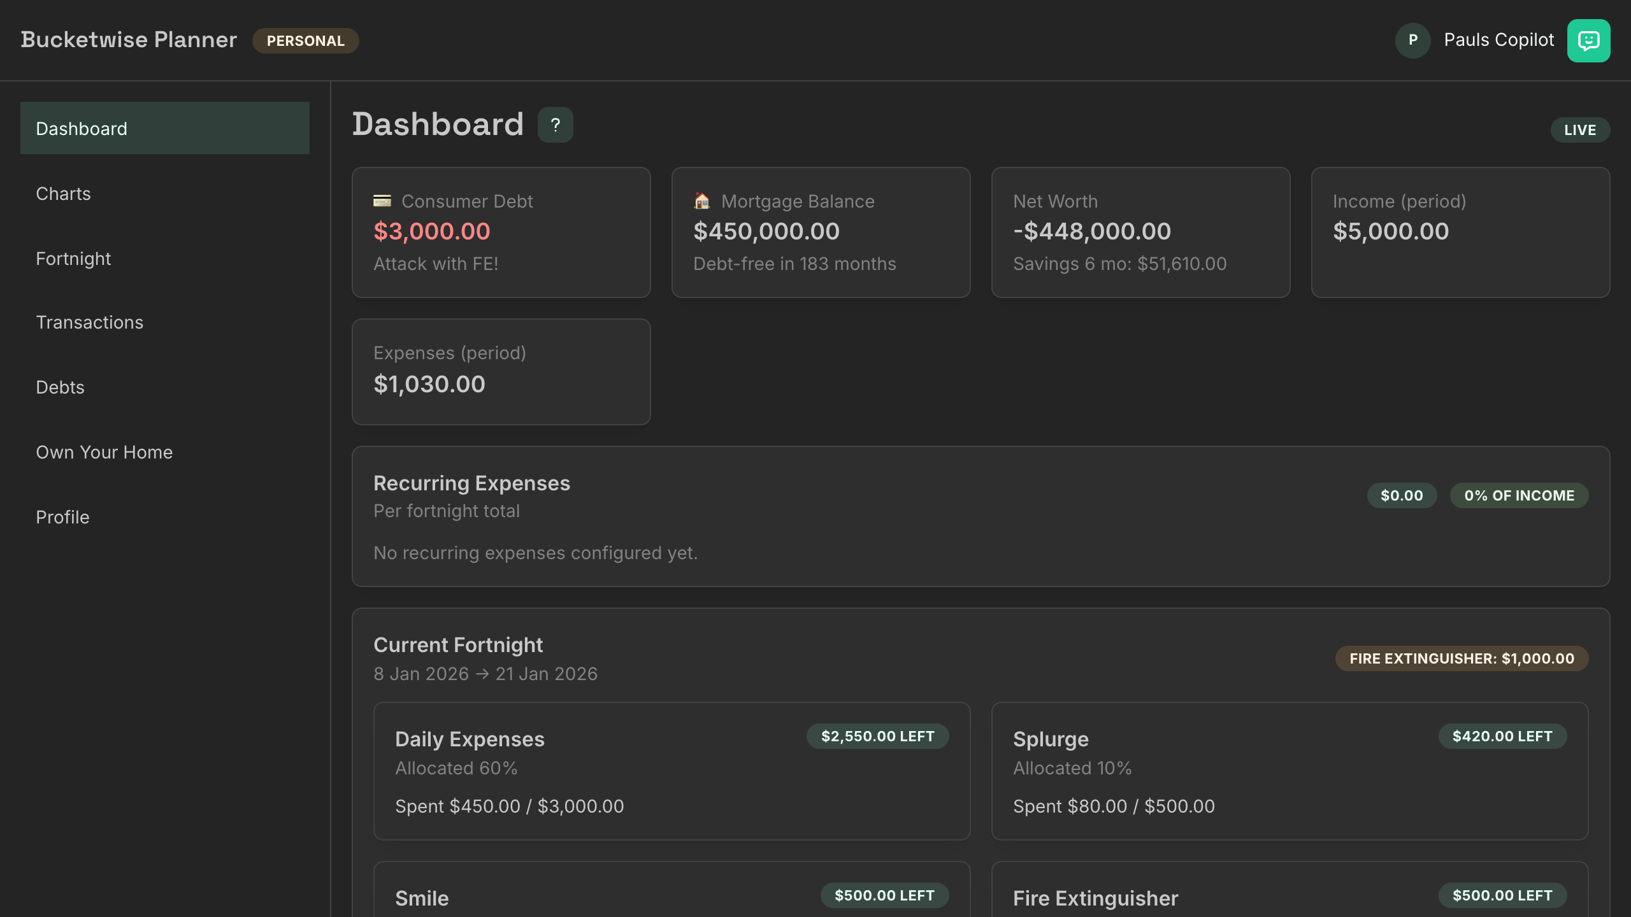The height and width of the screenshot is (917, 1631).
Task: Open the Smile bucket card
Action: coord(672,890)
